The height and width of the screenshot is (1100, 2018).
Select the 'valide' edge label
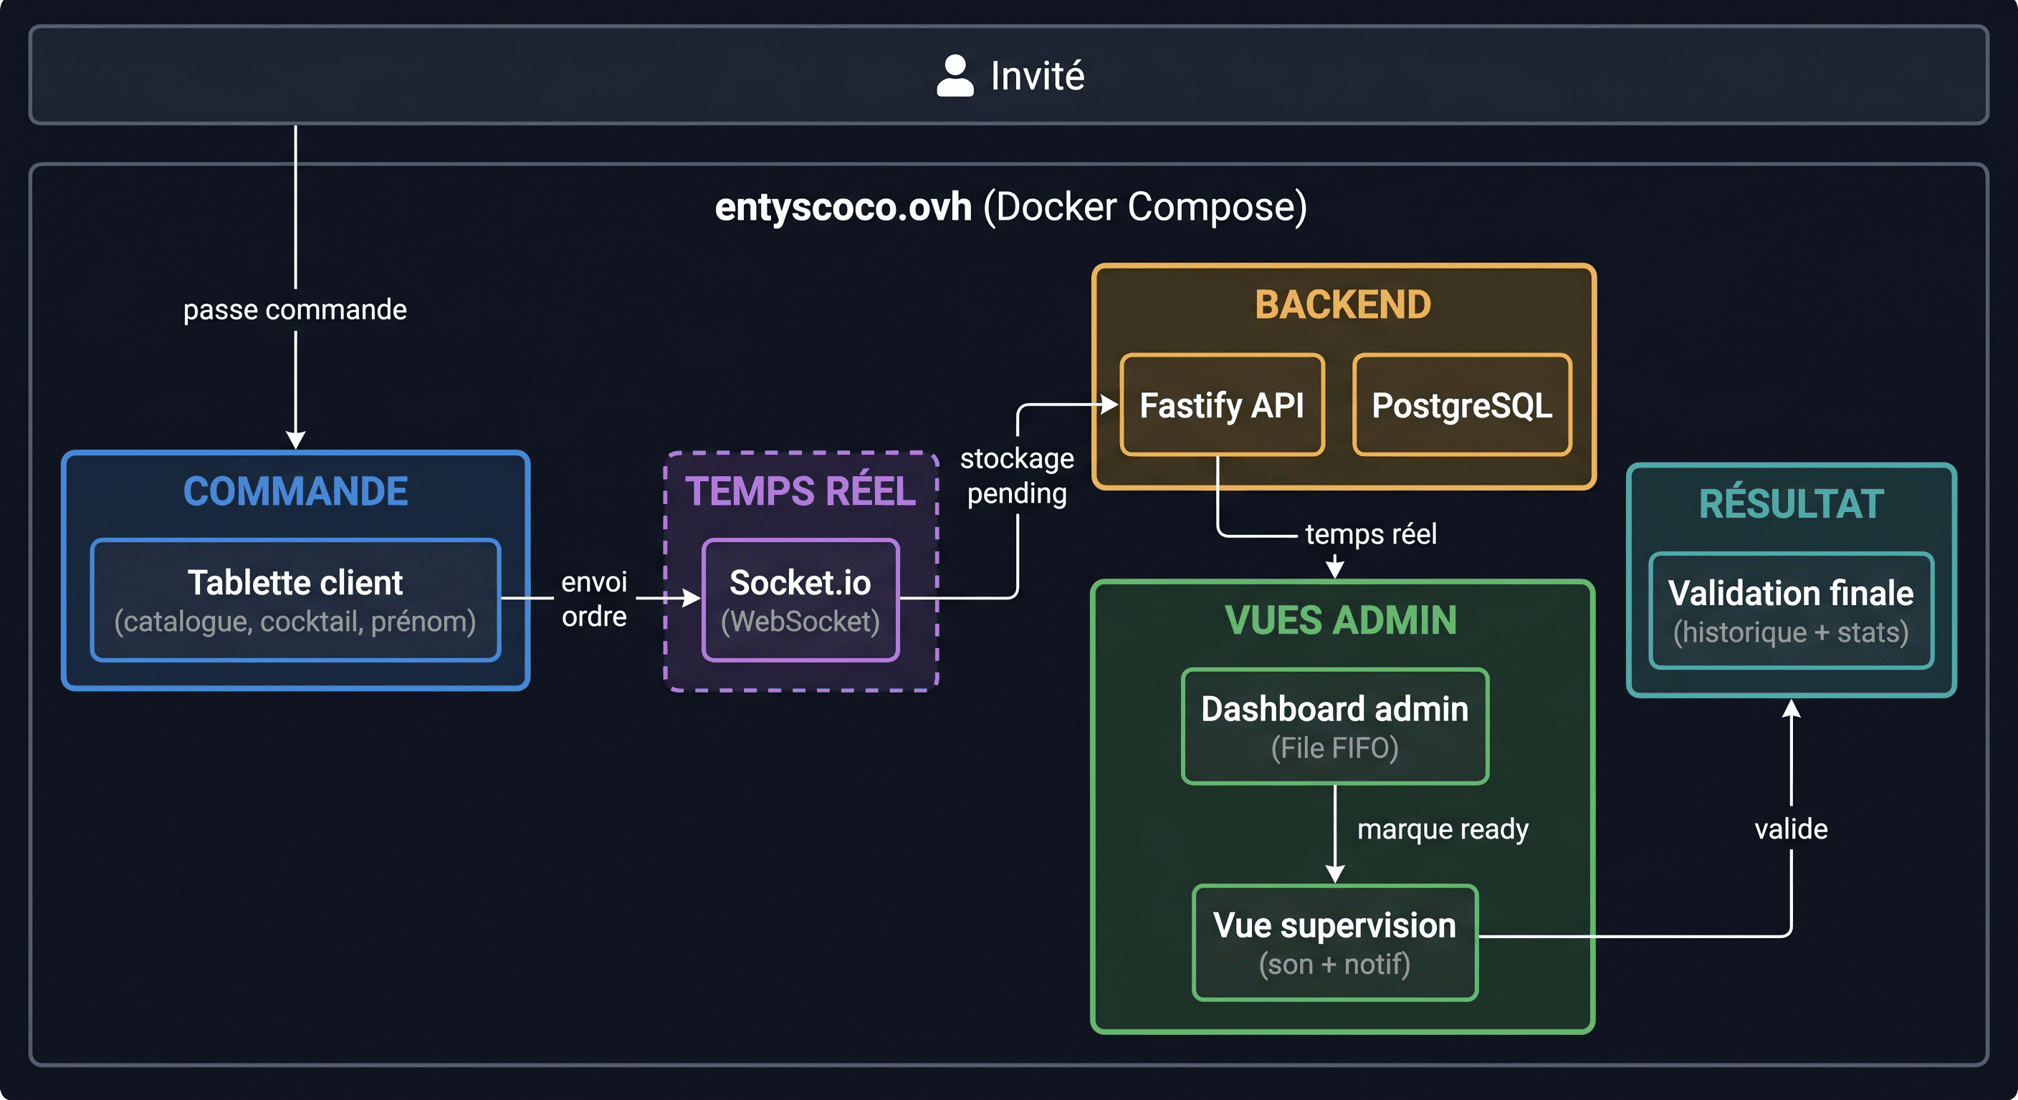pyautogui.click(x=1791, y=829)
